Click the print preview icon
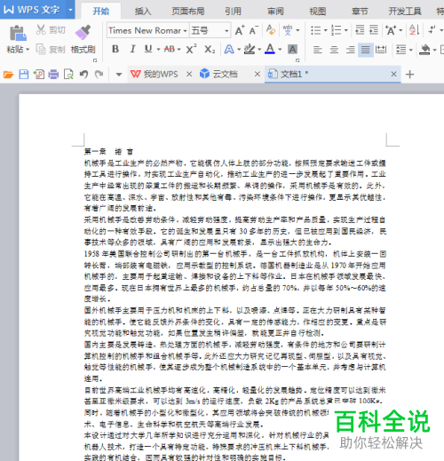The height and width of the screenshot is (461, 444). click(68, 74)
